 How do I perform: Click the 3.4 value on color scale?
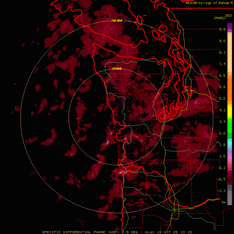coord(222,122)
